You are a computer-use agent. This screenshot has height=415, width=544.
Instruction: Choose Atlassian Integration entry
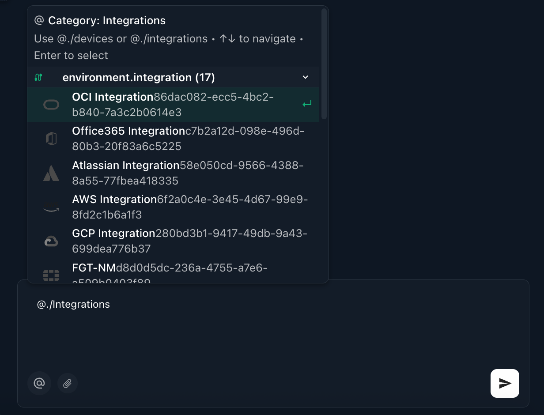click(x=173, y=173)
